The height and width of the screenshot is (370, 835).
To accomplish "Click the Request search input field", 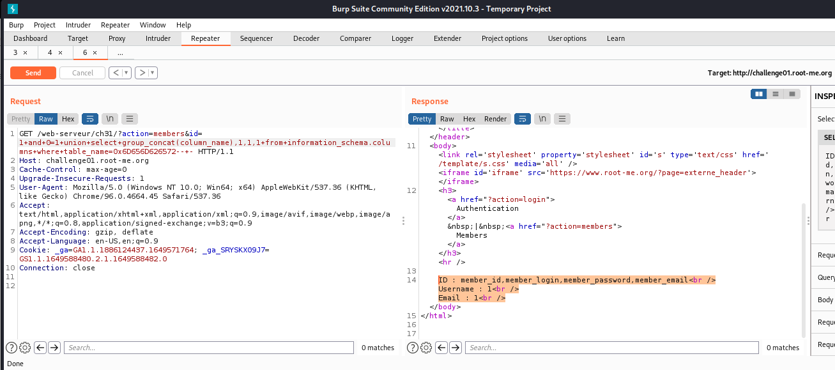I will [209, 348].
